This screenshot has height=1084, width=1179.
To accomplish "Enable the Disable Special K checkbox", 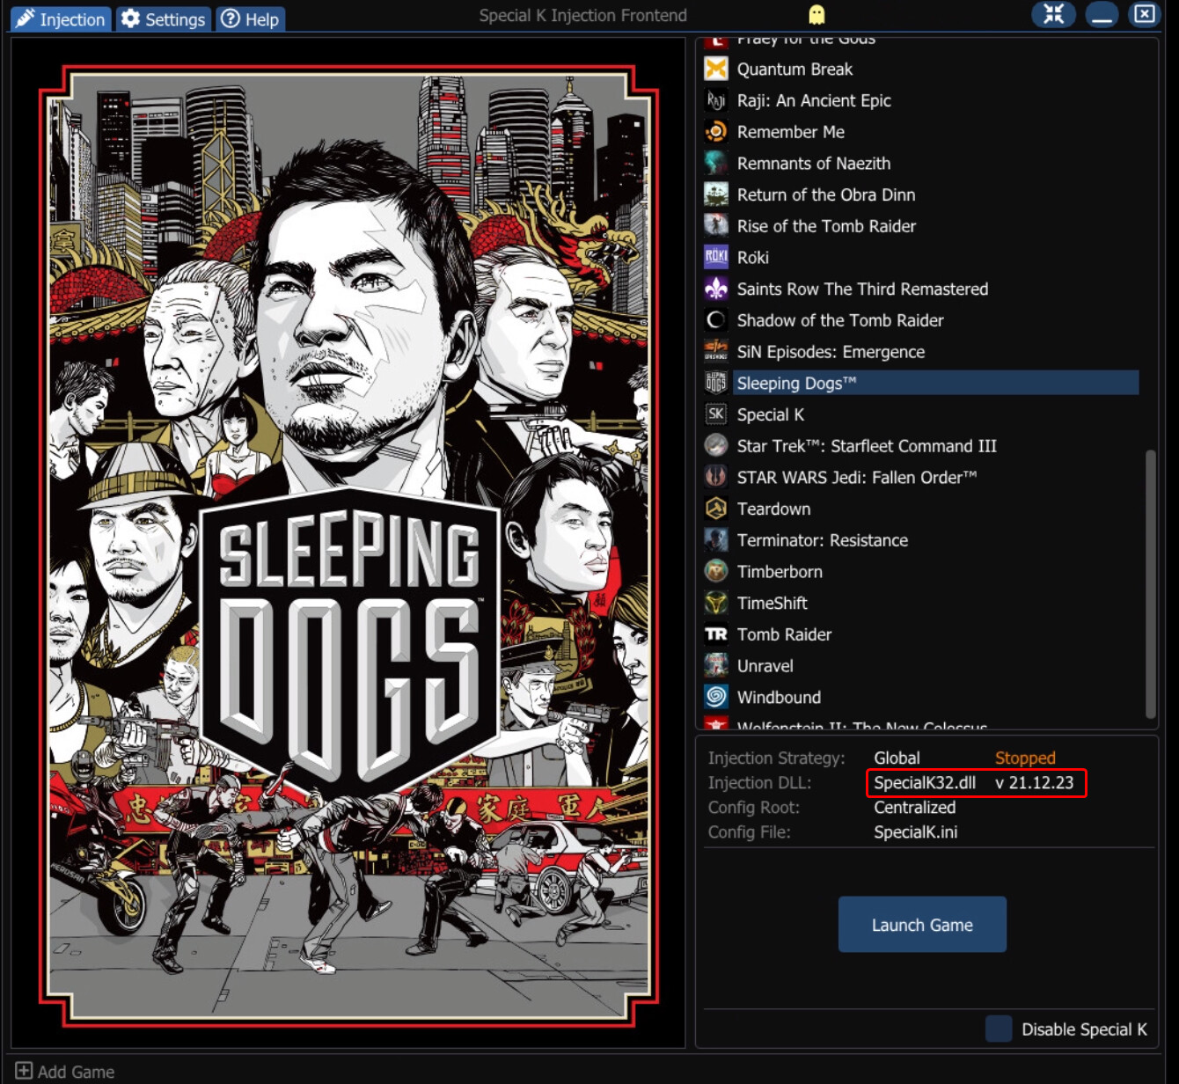I will [999, 1029].
